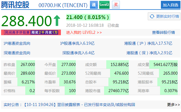Click 今开盘 value 277.000
Viewport: 181px width, 112px height.
point(68,65)
